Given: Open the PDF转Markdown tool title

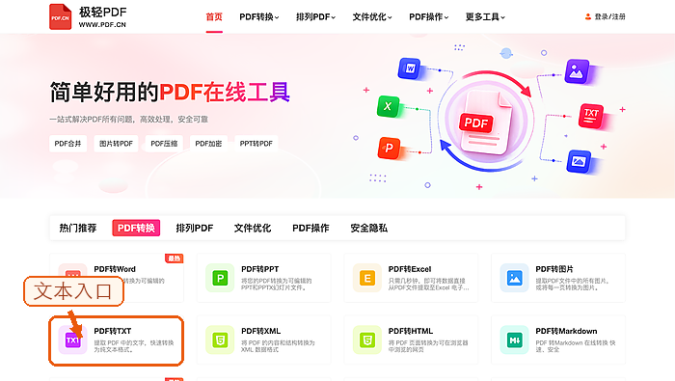Looking at the screenshot, I should [x=566, y=331].
